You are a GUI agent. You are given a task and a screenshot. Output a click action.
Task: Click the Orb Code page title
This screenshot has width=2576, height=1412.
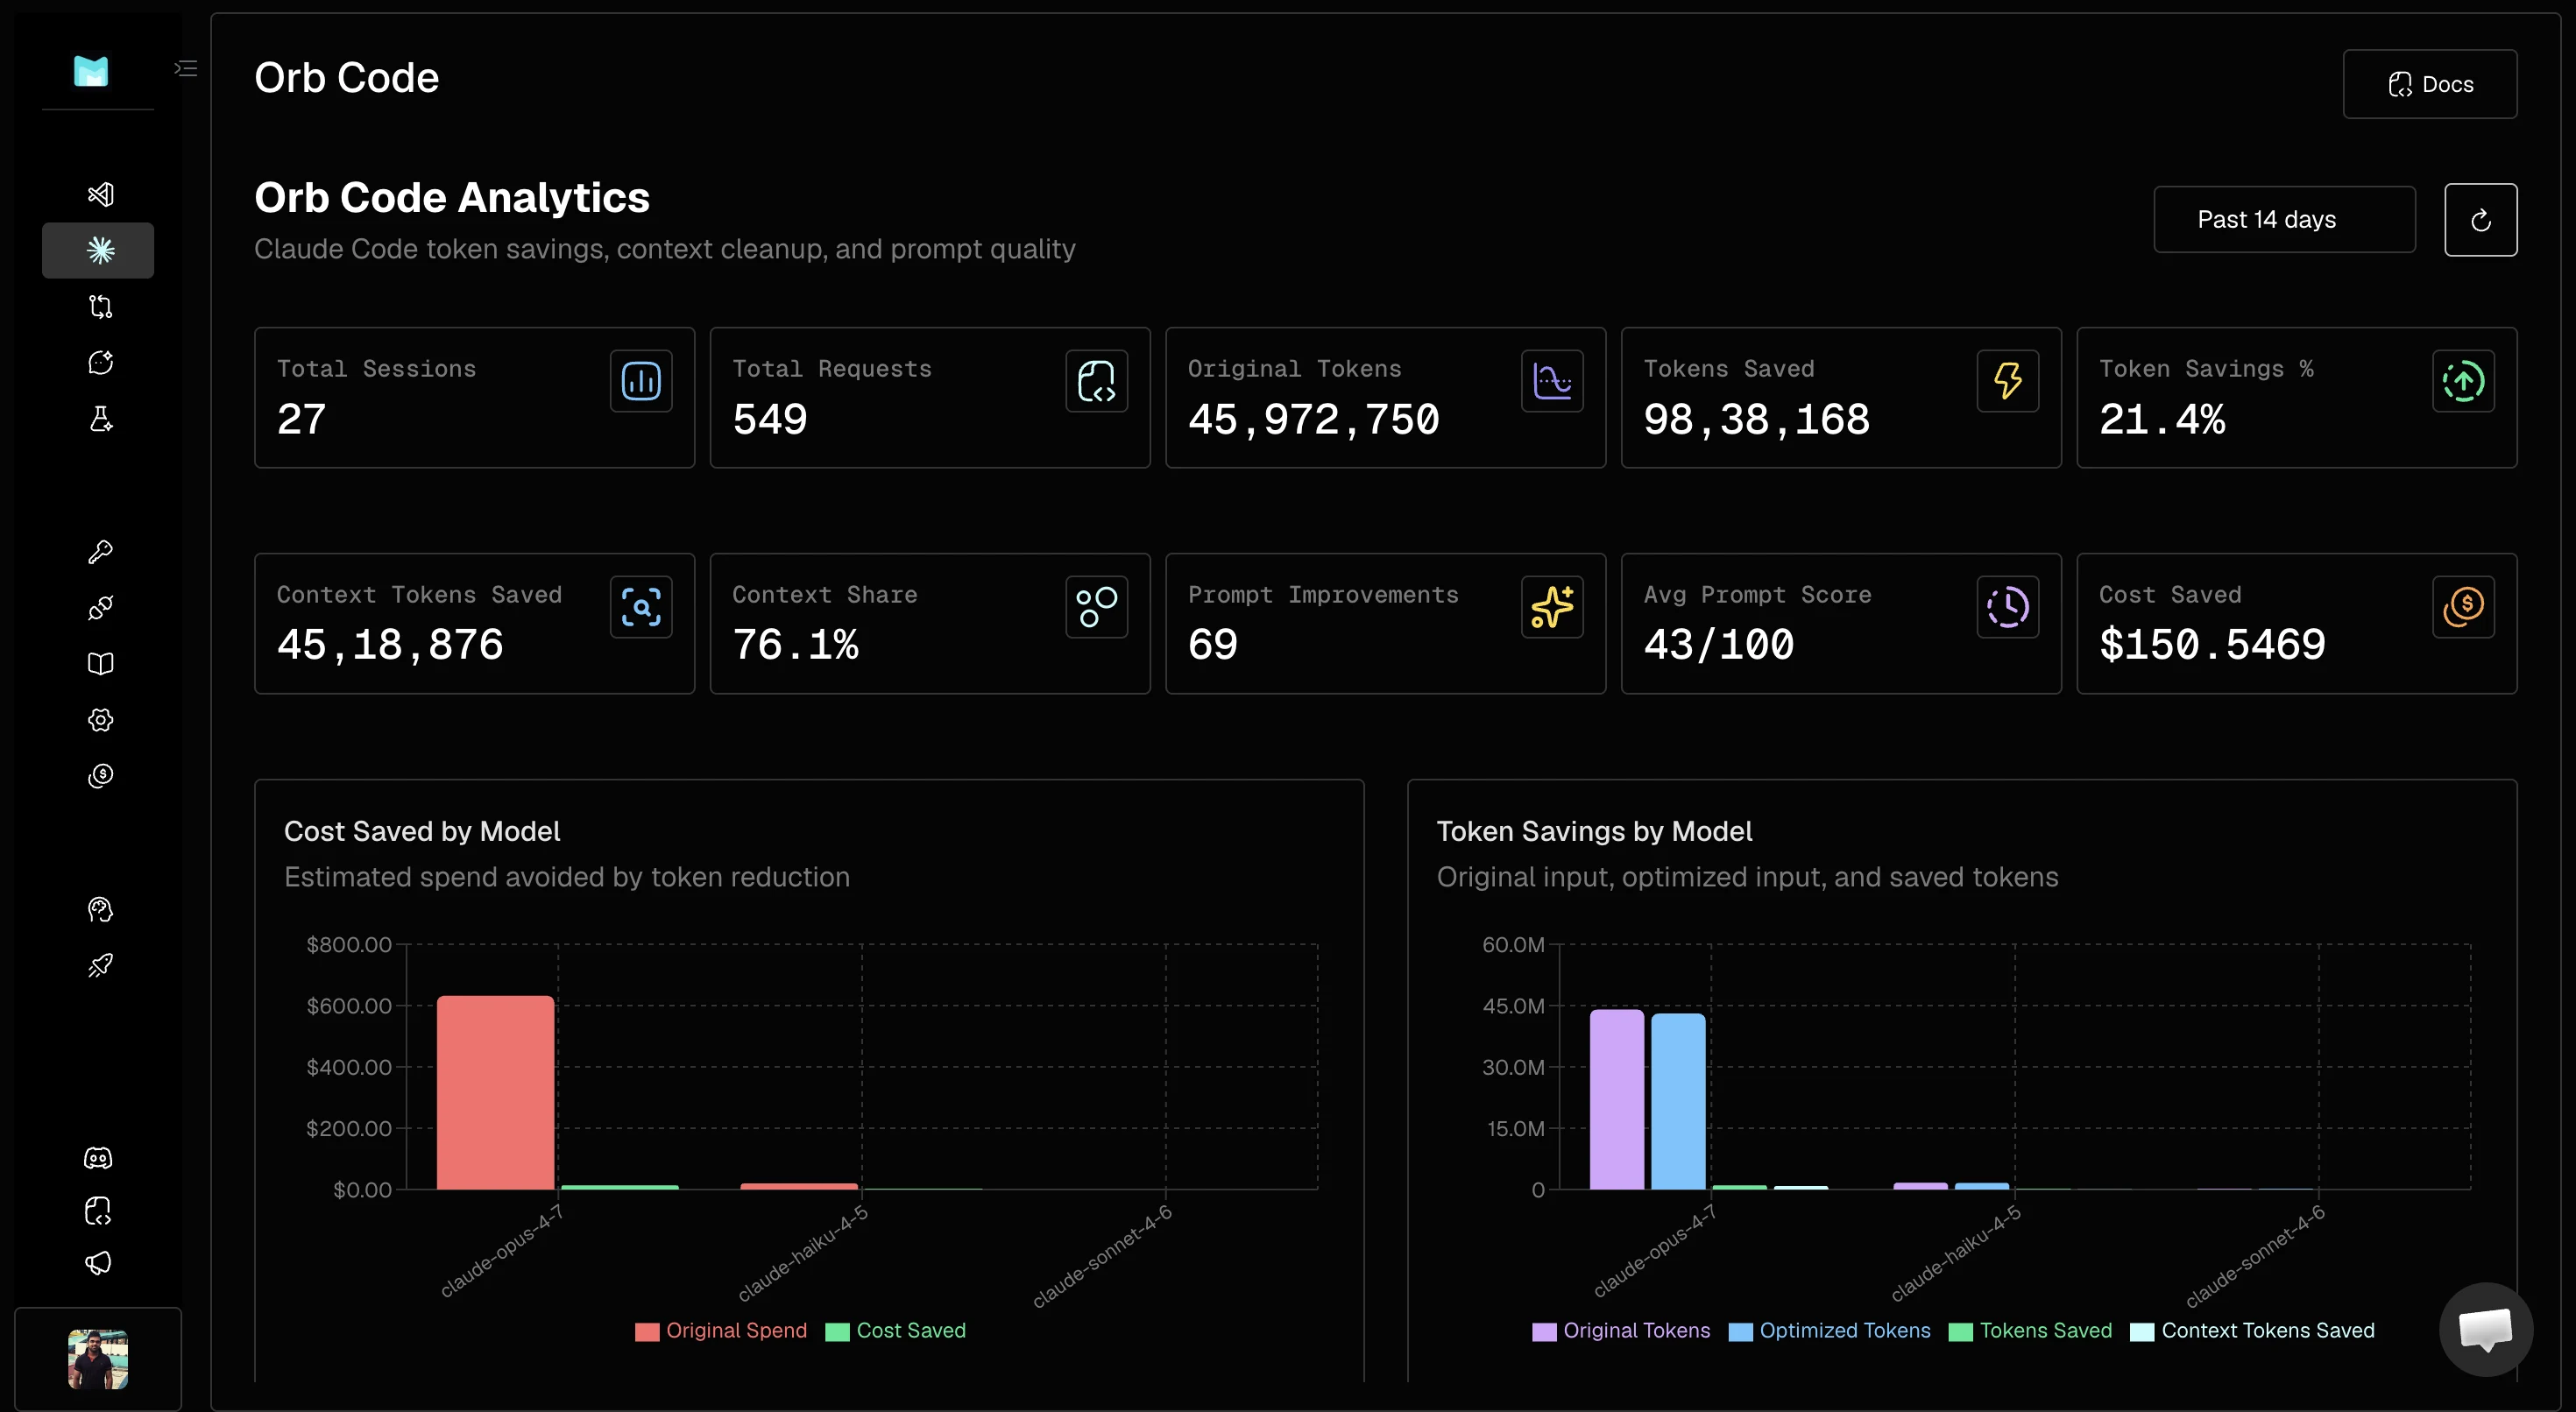click(346, 78)
